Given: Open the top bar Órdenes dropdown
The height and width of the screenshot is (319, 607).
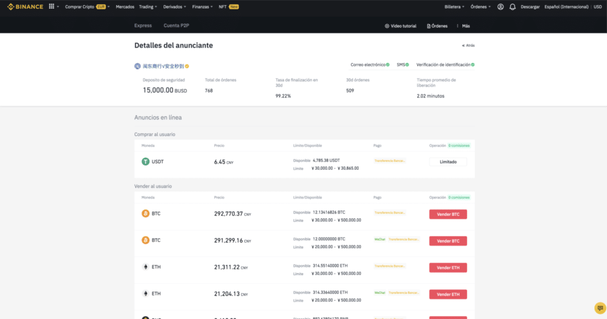Looking at the screenshot, I should coord(480,7).
